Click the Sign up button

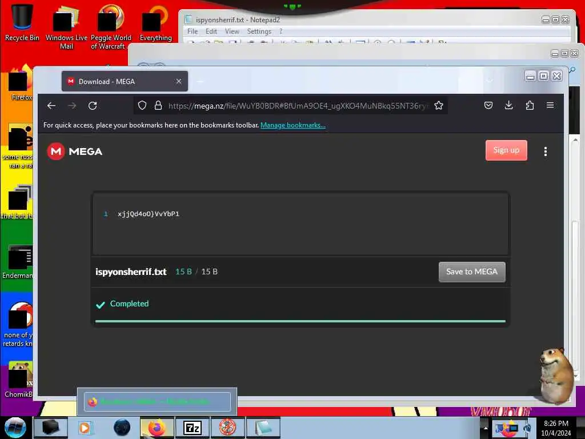tap(506, 150)
